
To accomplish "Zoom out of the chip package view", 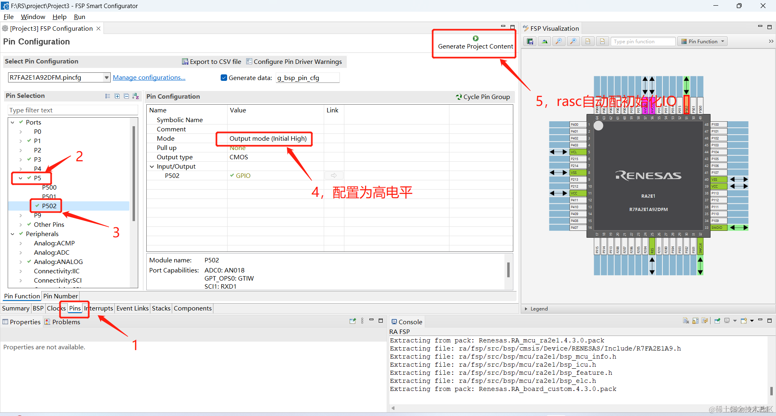I will click(559, 41).
